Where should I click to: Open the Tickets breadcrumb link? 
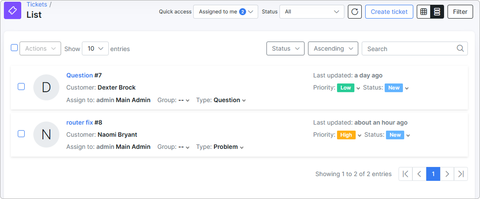(37, 4)
